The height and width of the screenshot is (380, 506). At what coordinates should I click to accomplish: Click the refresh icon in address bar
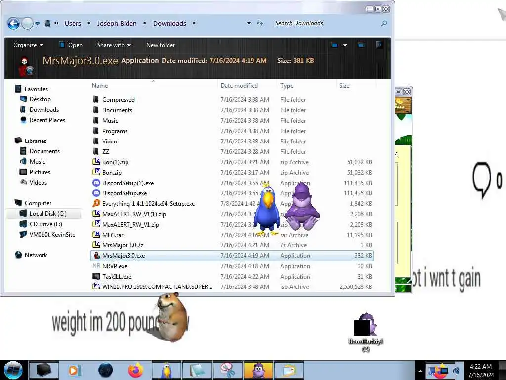coord(260,23)
